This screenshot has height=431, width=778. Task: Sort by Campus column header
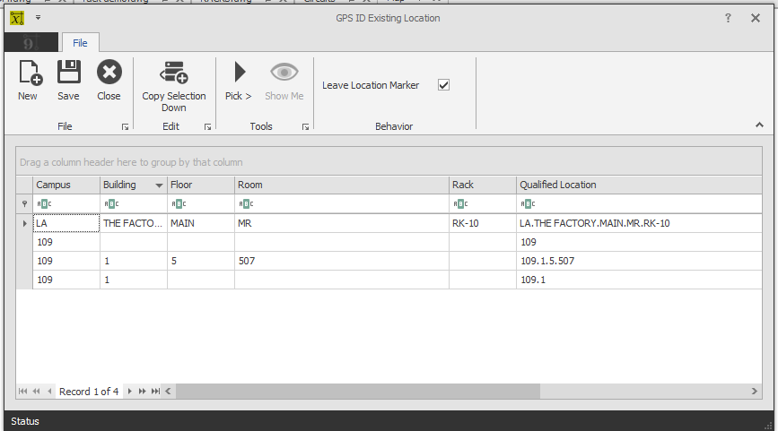pyautogui.click(x=66, y=185)
